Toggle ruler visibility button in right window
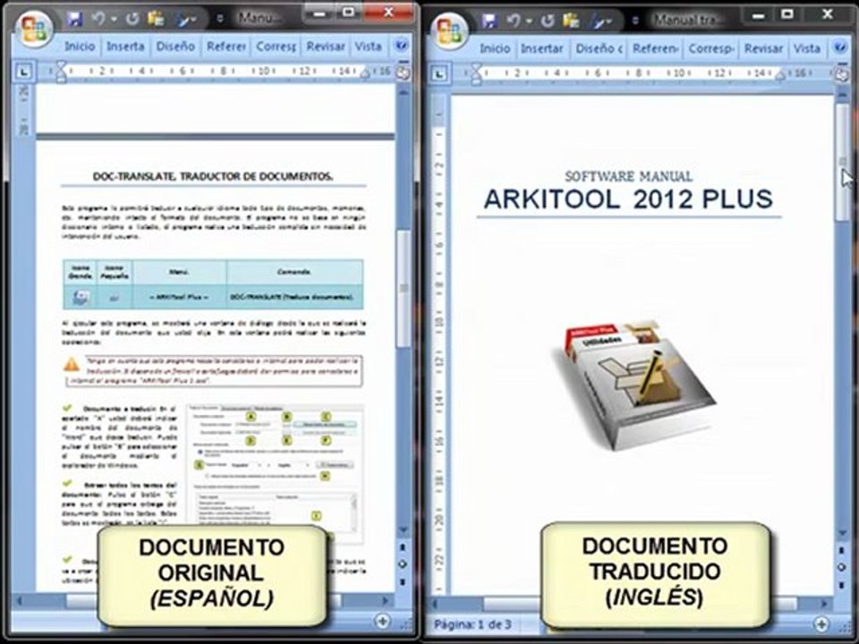Screen dimensions: 859x644 843,74
